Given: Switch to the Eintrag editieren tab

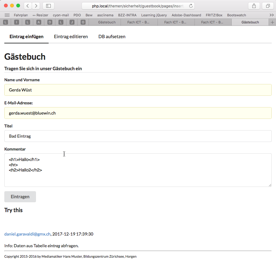Looking at the screenshot, I should coord(71,37).
